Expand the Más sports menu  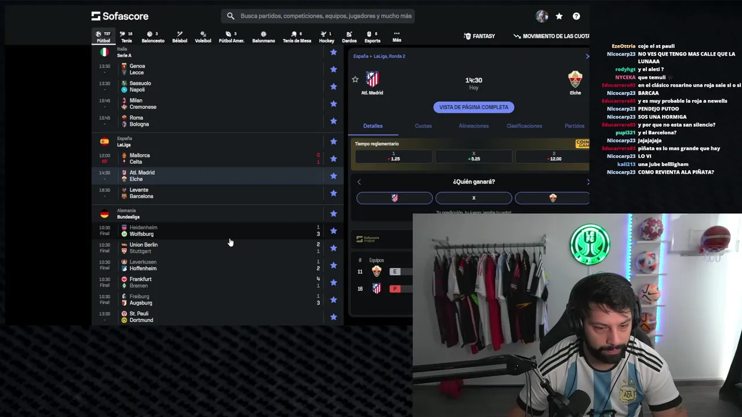click(397, 37)
